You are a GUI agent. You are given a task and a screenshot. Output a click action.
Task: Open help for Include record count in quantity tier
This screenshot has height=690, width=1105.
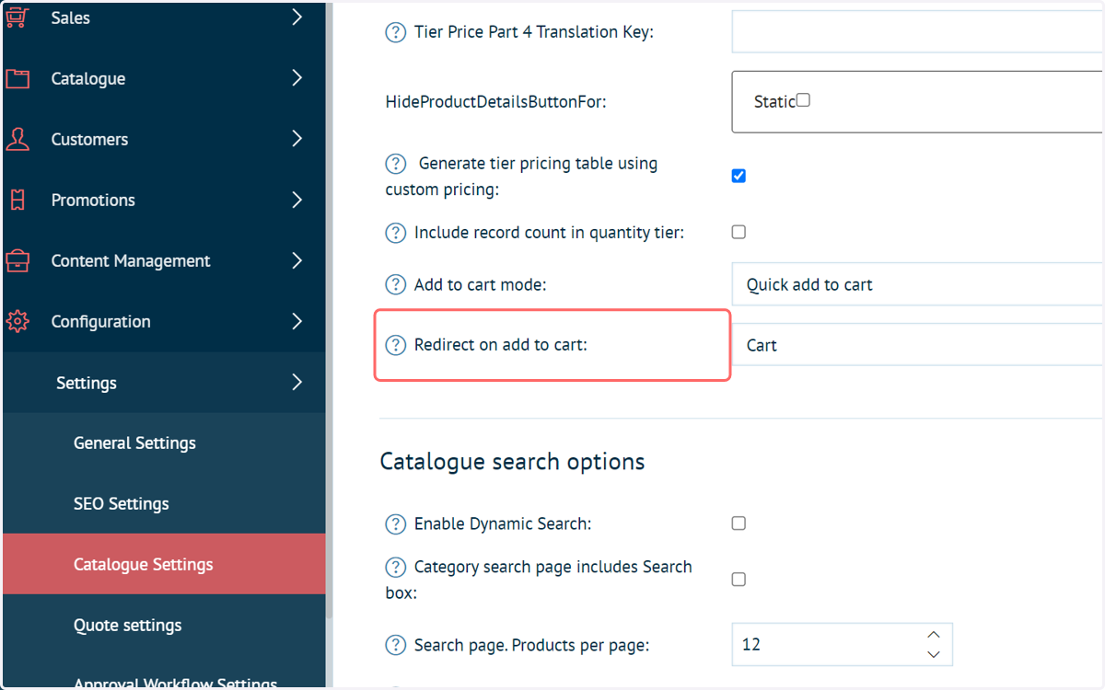395,233
